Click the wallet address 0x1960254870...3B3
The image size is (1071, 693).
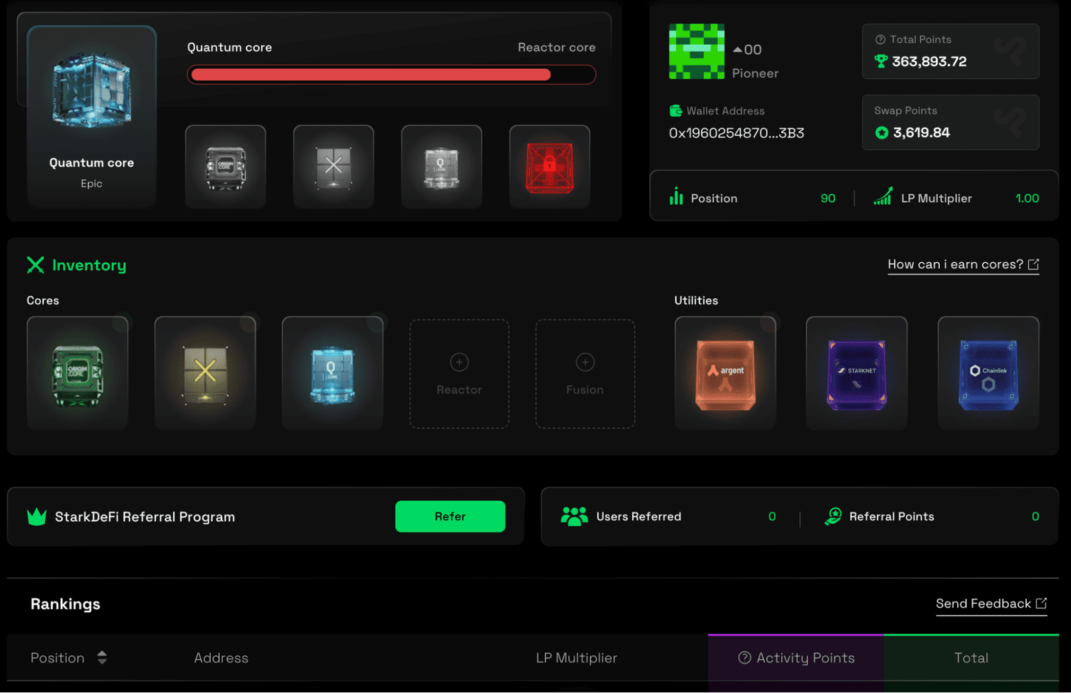[736, 133]
